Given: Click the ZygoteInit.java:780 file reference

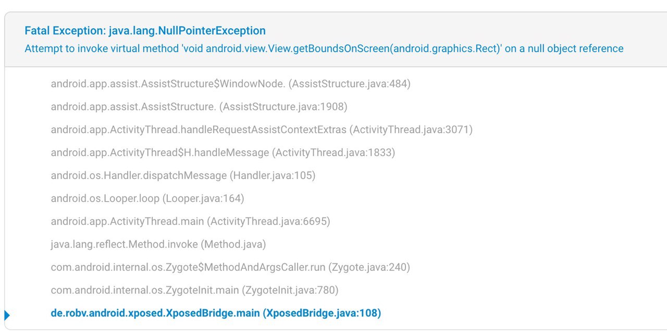Looking at the screenshot, I should pyautogui.click(x=290, y=290).
